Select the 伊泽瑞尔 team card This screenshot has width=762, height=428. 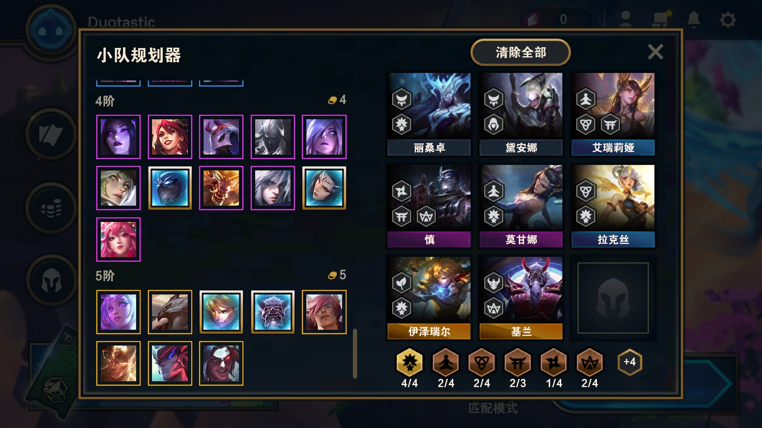tap(429, 298)
